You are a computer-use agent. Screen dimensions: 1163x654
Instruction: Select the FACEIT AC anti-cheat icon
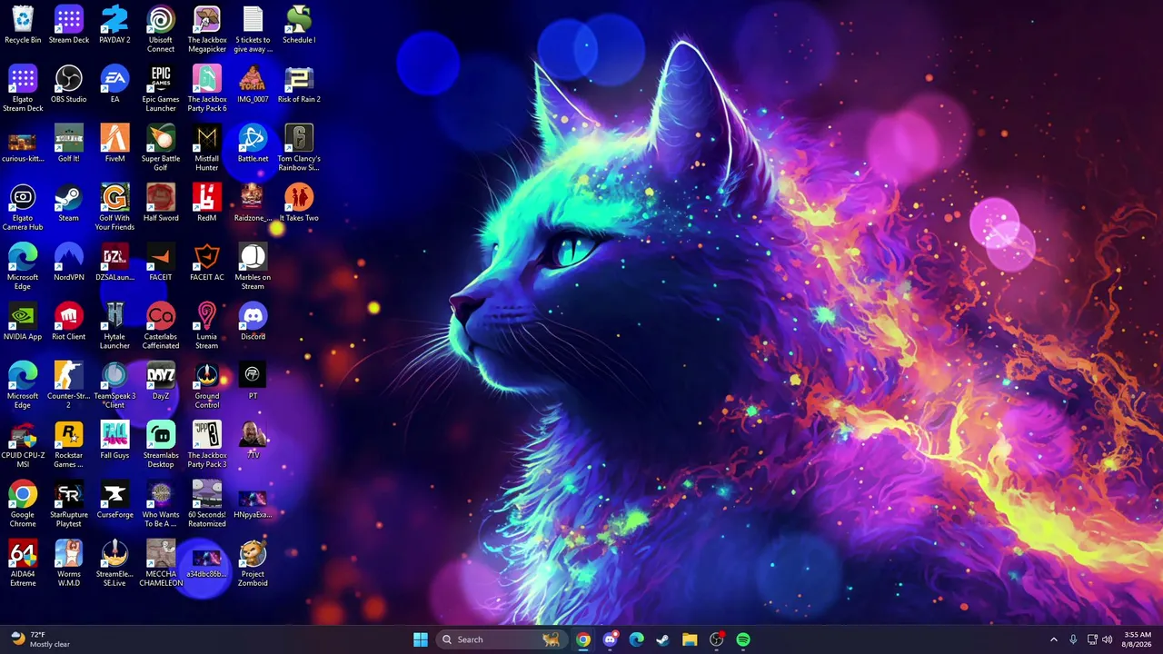(x=207, y=262)
